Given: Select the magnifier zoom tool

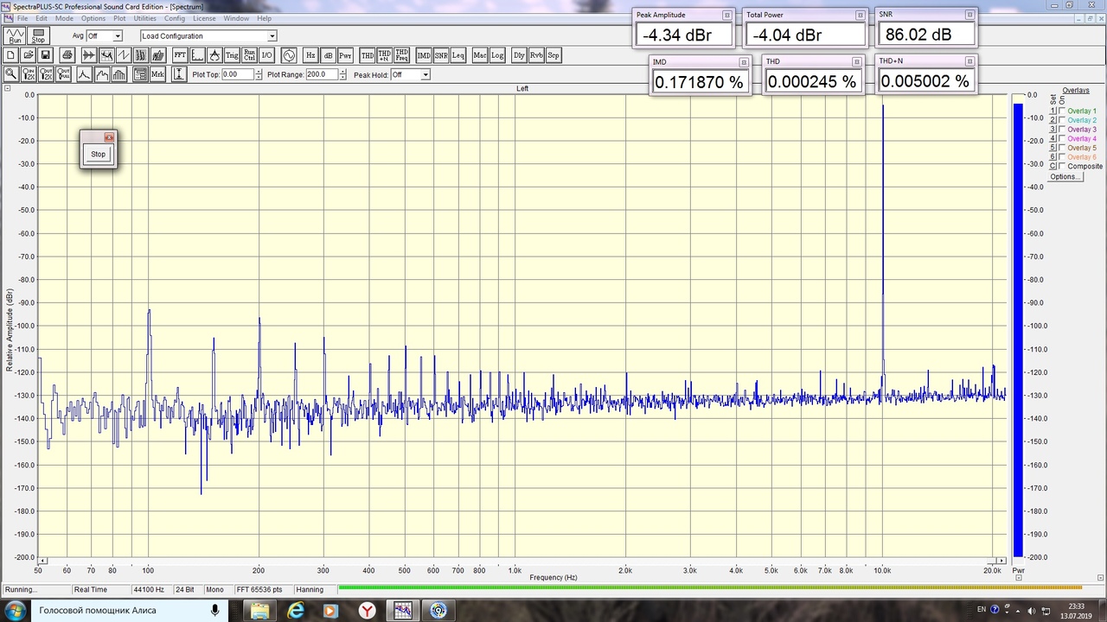Looking at the screenshot, I should (11, 75).
